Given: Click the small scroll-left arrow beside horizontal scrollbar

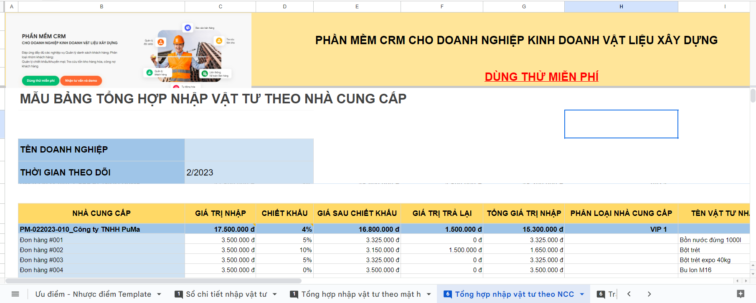Looking at the screenshot, I should [738, 281].
